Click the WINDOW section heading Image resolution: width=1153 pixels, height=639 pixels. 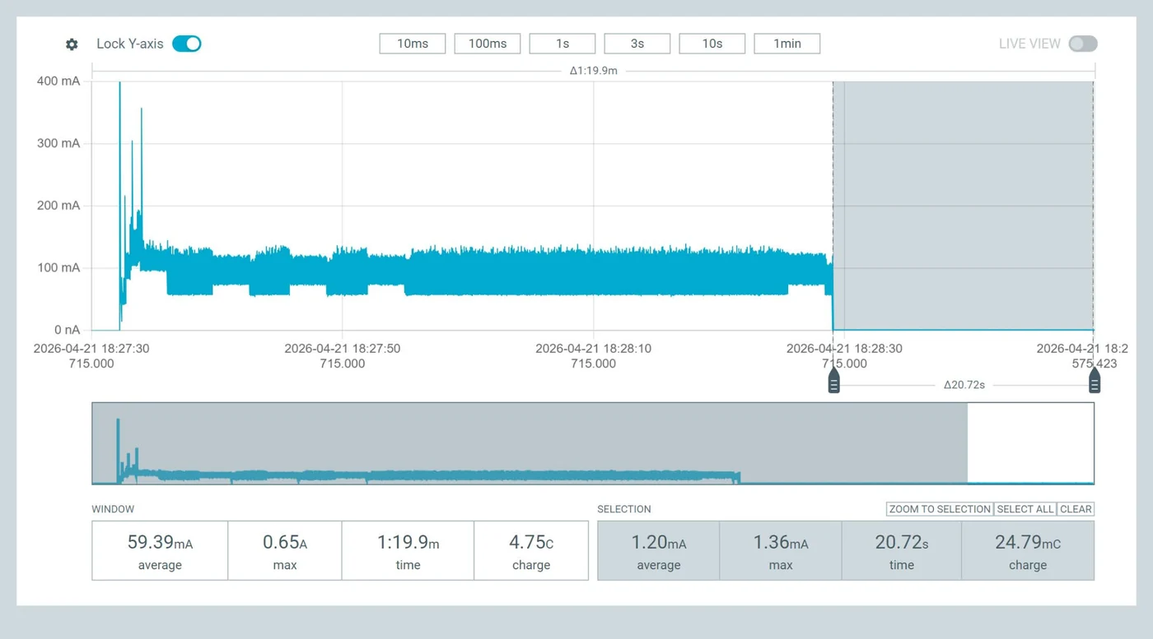(113, 509)
